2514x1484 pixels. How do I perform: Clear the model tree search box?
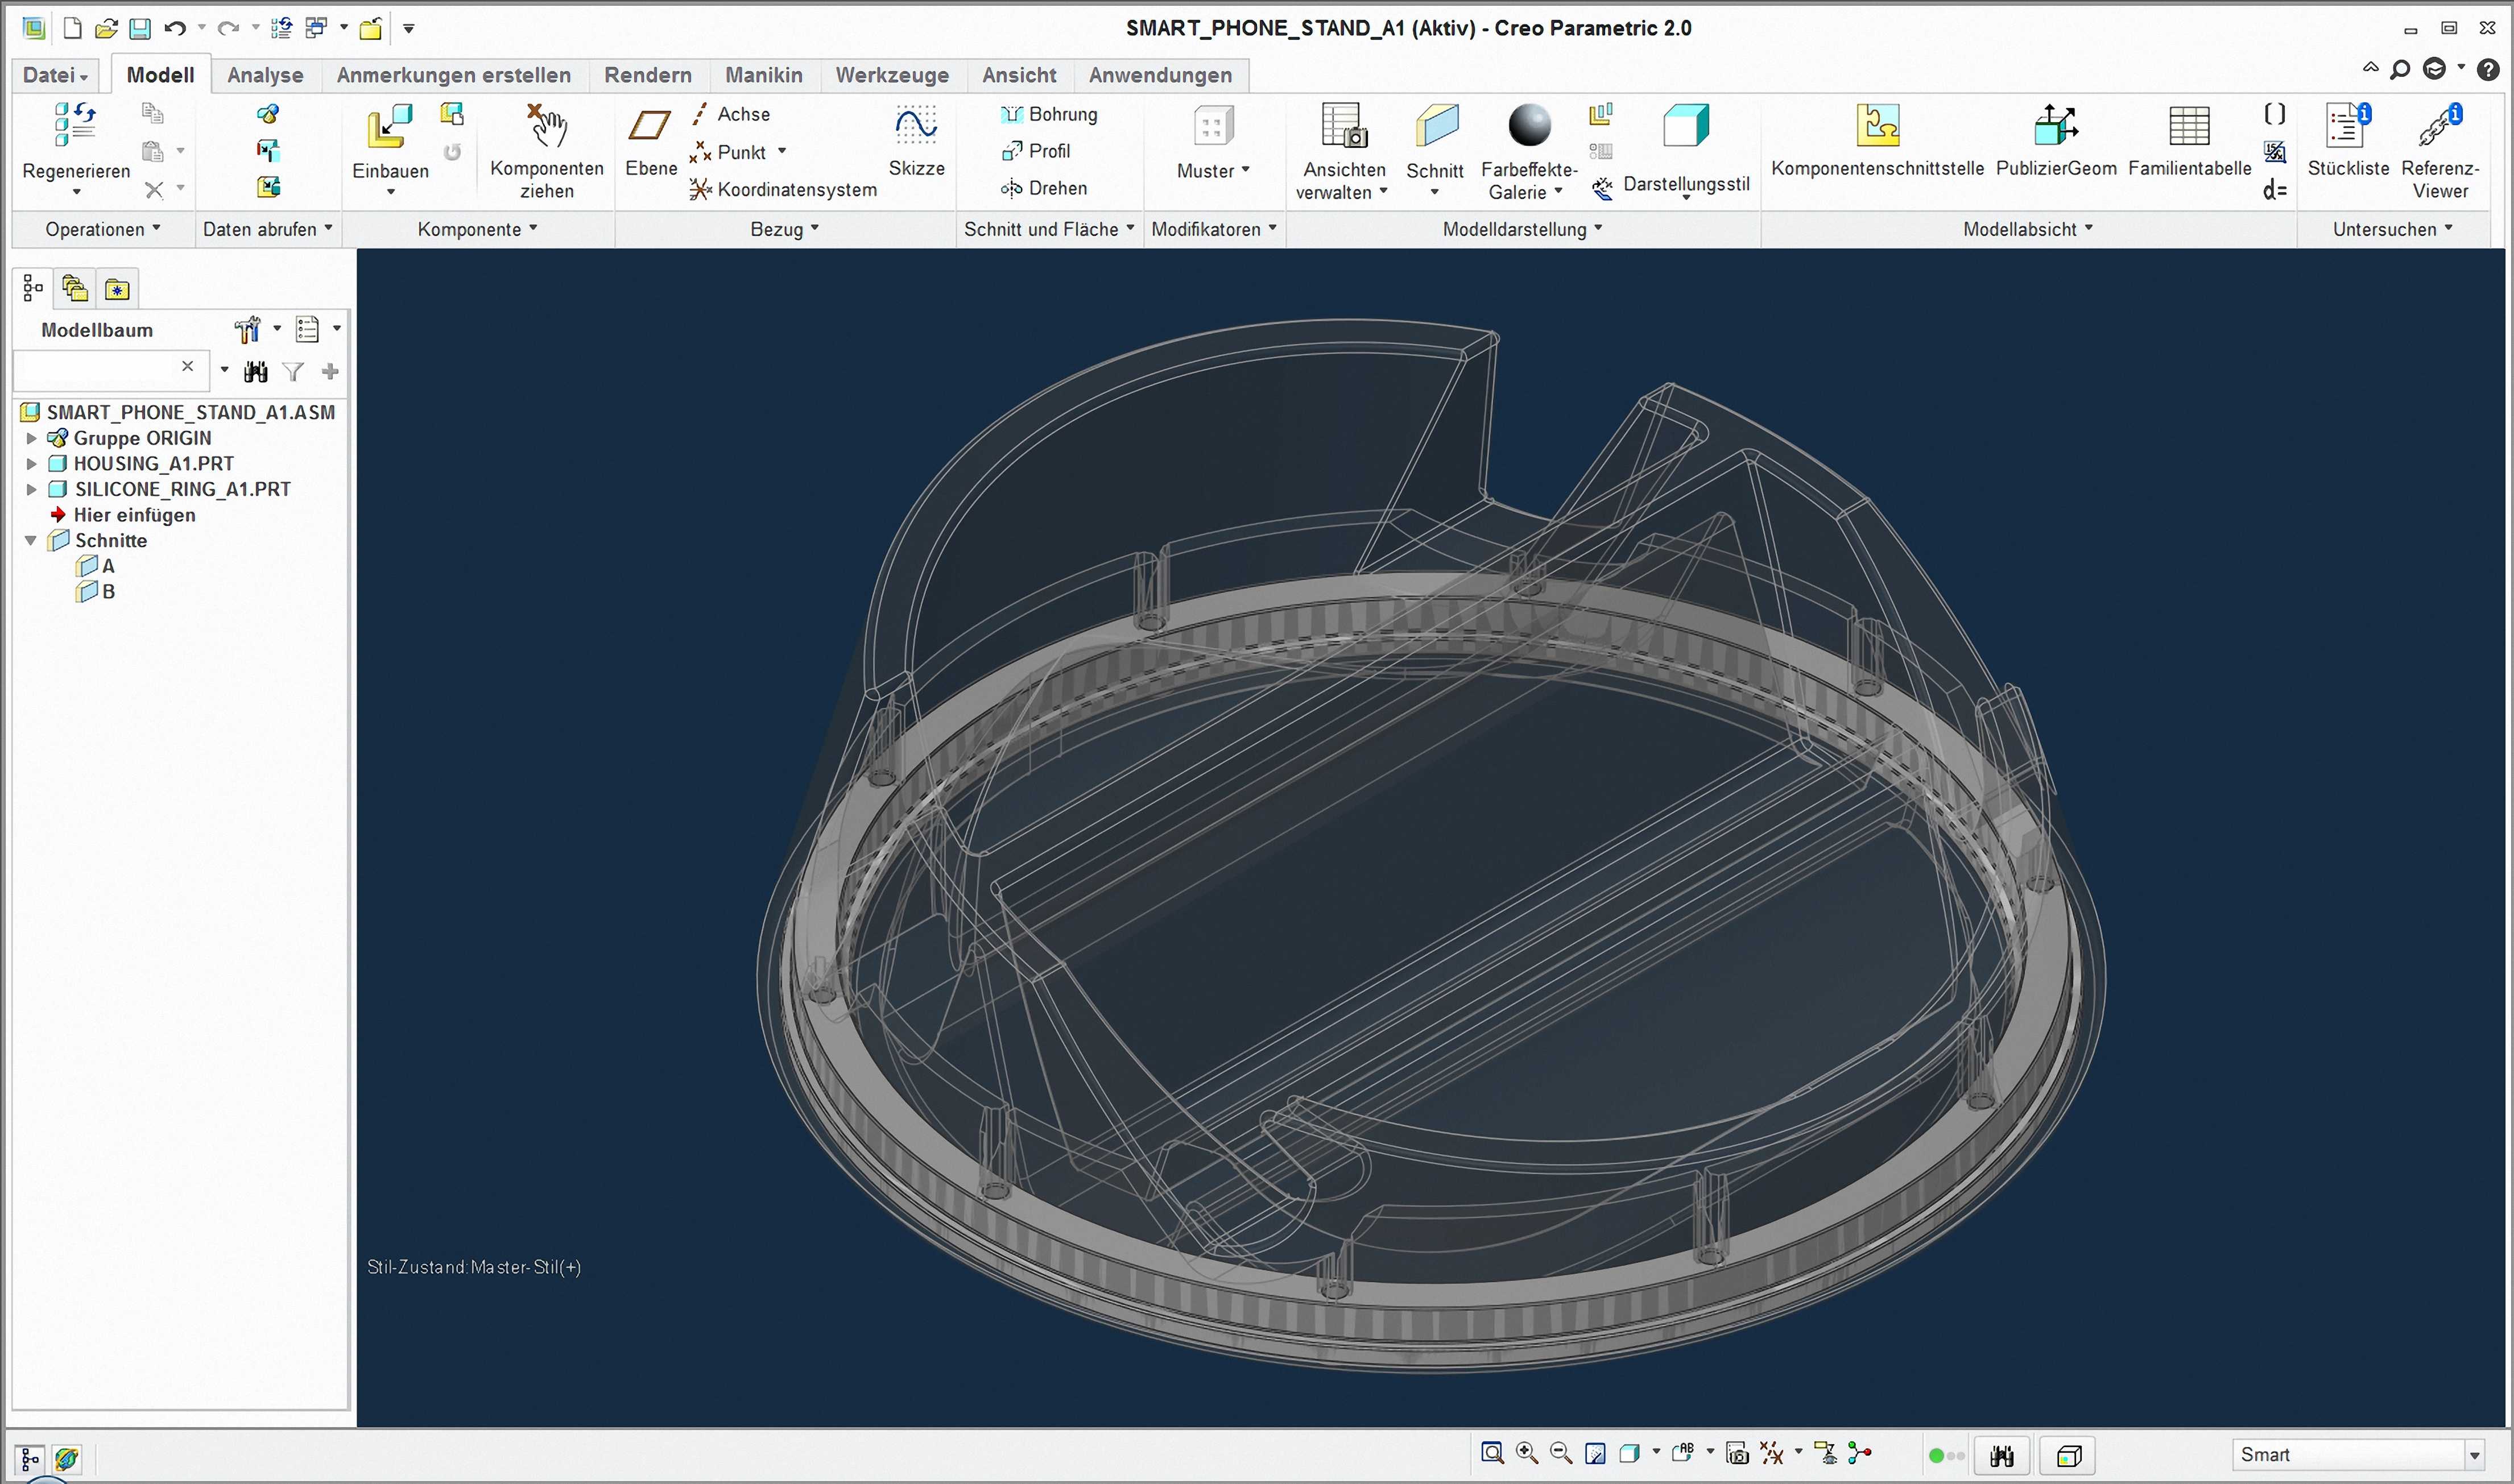(187, 366)
